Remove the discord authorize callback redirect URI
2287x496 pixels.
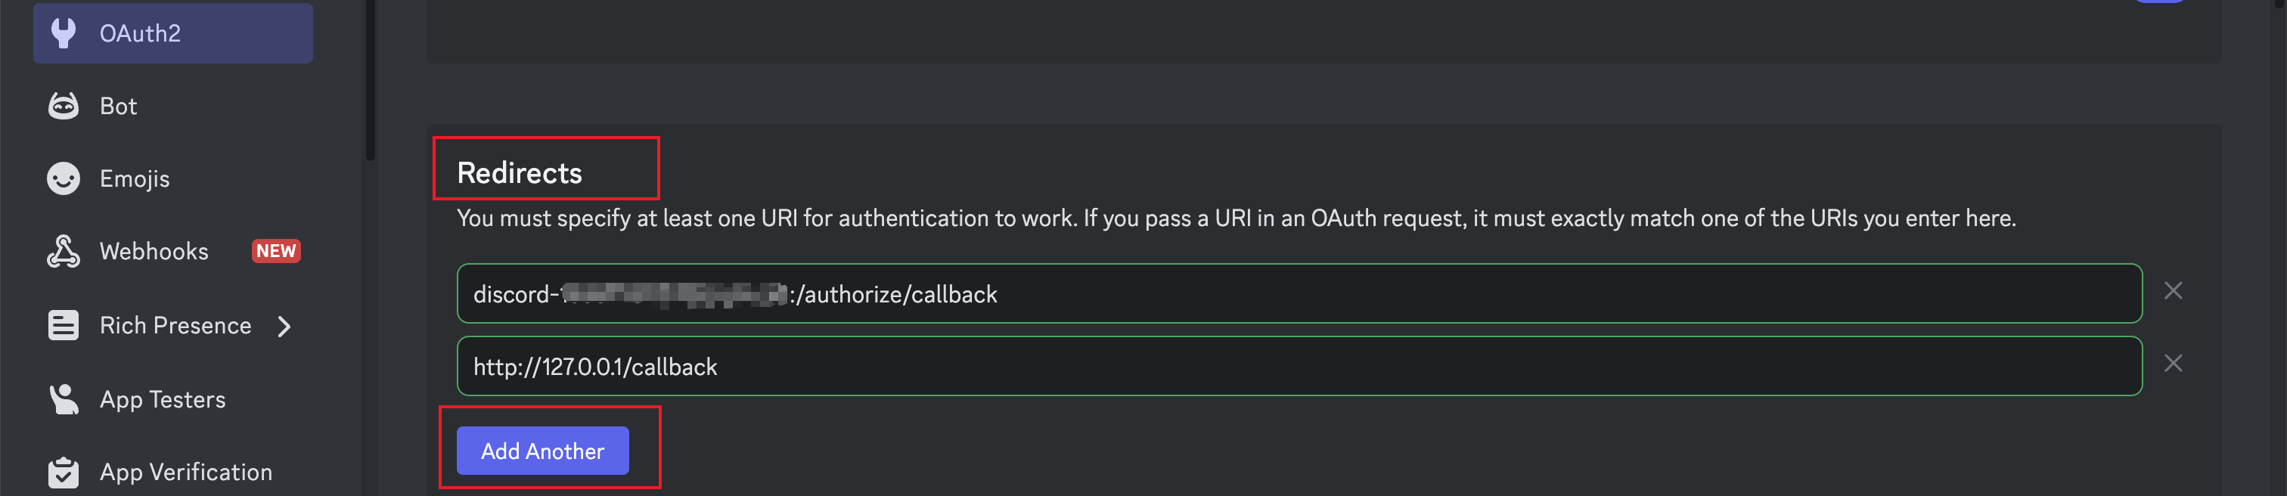pos(2174,290)
